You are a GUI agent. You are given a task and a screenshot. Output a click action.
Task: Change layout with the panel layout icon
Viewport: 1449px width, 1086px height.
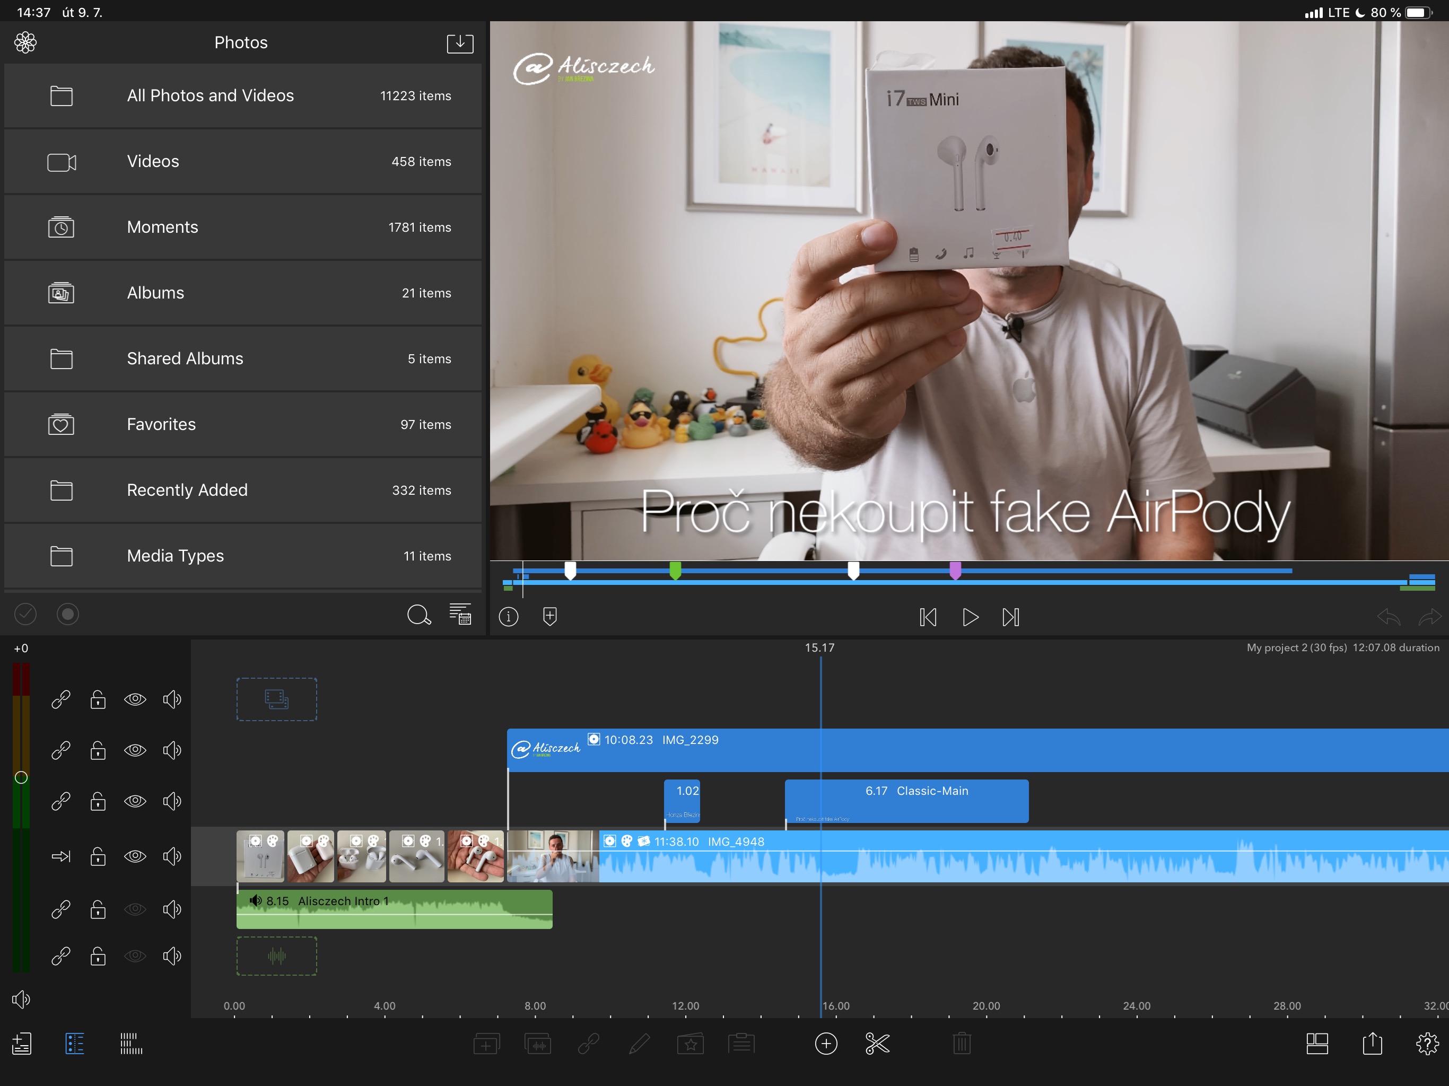click(x=1317, y=1044)
